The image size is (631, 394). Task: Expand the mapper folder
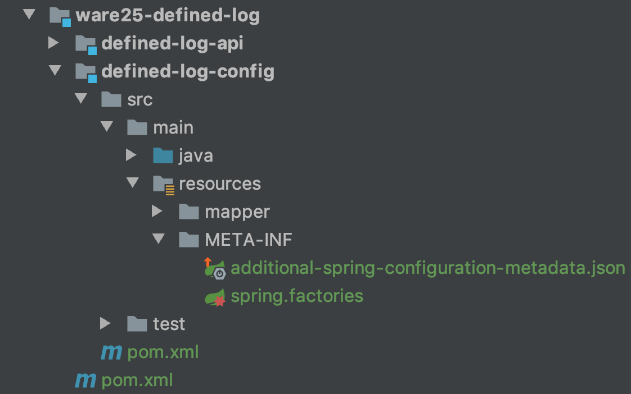(158, 212)
